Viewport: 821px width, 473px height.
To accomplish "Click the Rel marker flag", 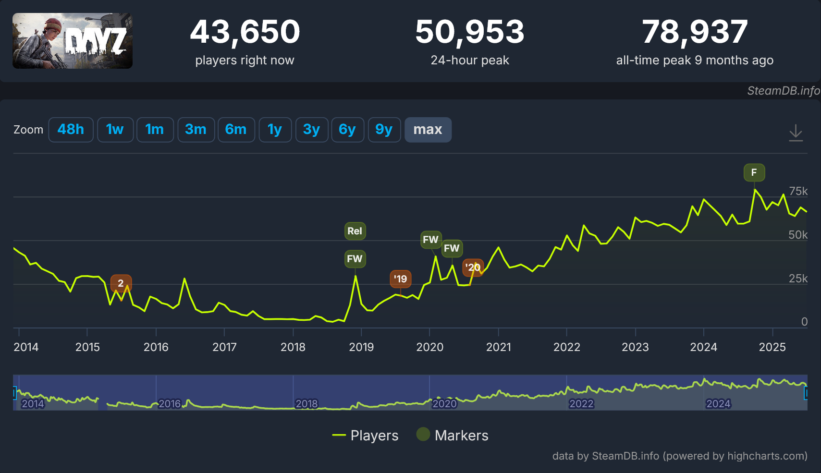I will click(355, 231).
